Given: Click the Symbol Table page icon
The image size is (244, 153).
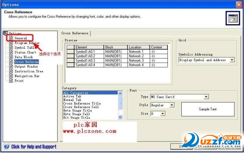Looking at the screenshot, I should [x=11, y=47].
